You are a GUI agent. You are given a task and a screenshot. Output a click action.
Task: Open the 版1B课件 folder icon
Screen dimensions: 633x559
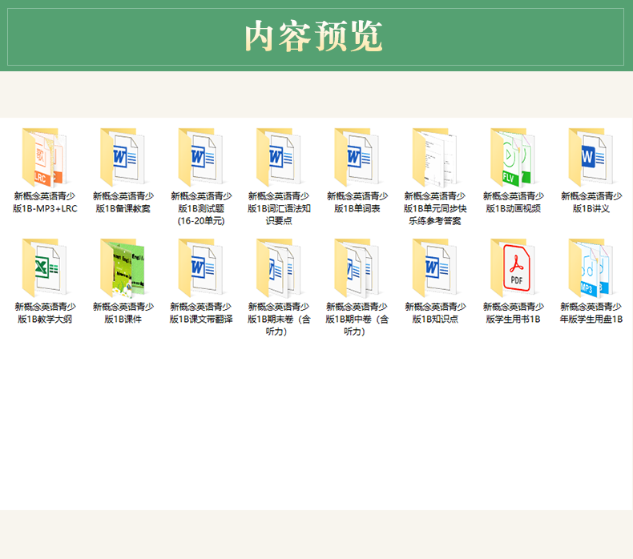click(123, 268)
